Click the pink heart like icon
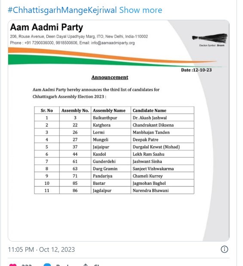243x266 pixels. [13, 265]
